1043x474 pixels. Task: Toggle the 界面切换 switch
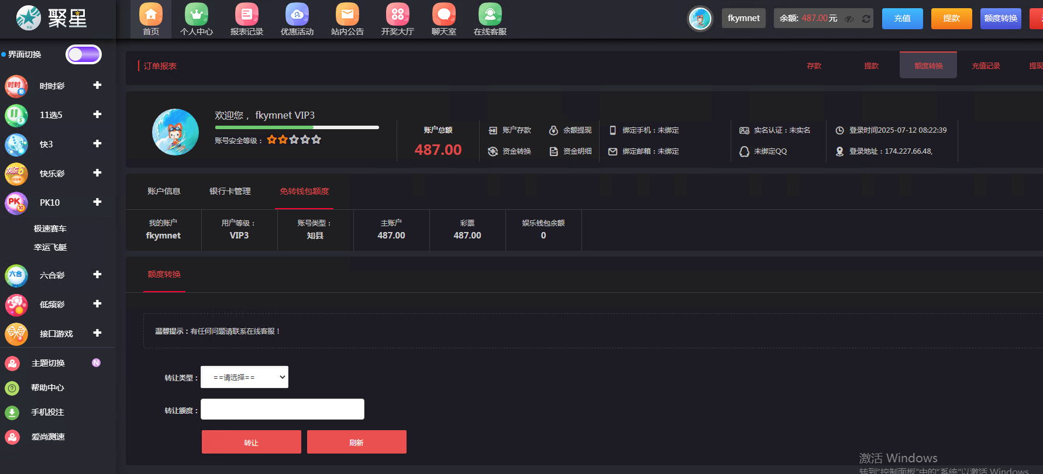click(84, 54)
